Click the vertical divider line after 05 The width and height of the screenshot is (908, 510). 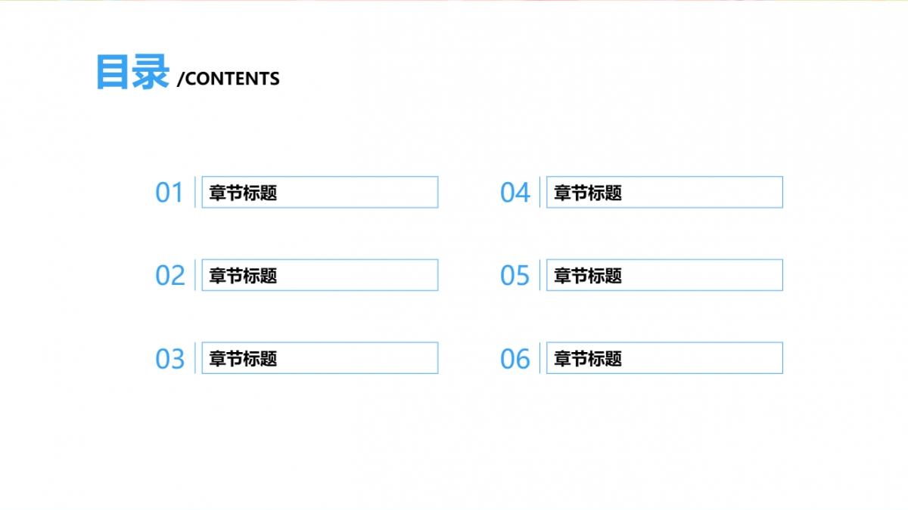tap(540, 275)
